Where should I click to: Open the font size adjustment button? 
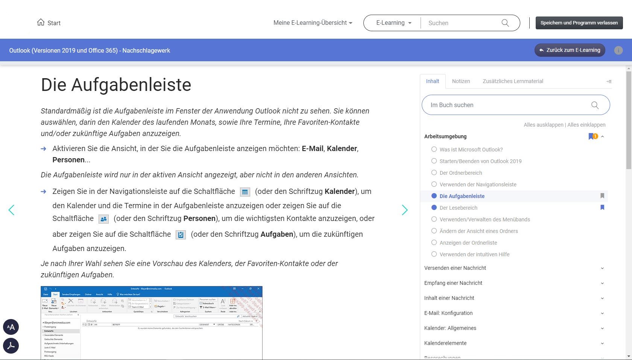[11, 327]
